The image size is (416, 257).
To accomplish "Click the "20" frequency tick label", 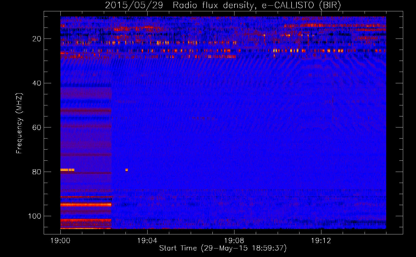I will click(x=37, y=39).
